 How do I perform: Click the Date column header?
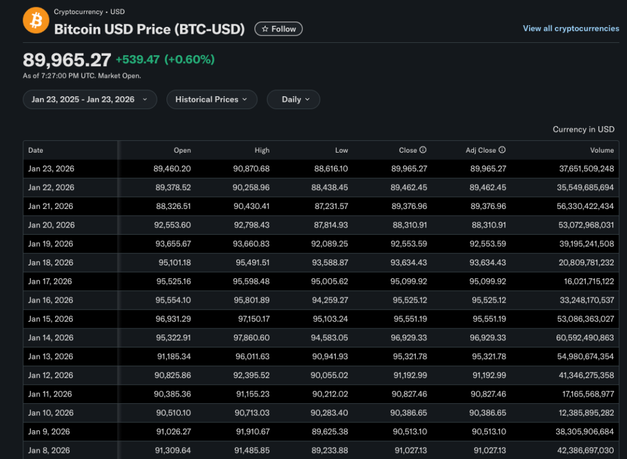(x=36, y=150)
